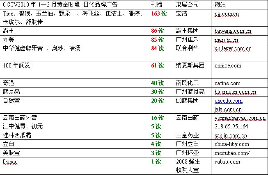The height and width of the screenshot is (175, 268).
Task: Click the 163 次 broadcast count
Action: click(159, 13)
